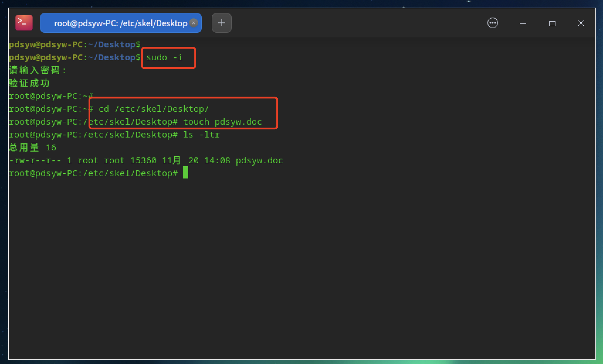Click the terminal application icon
603x364 pixels.
[24, 23]
